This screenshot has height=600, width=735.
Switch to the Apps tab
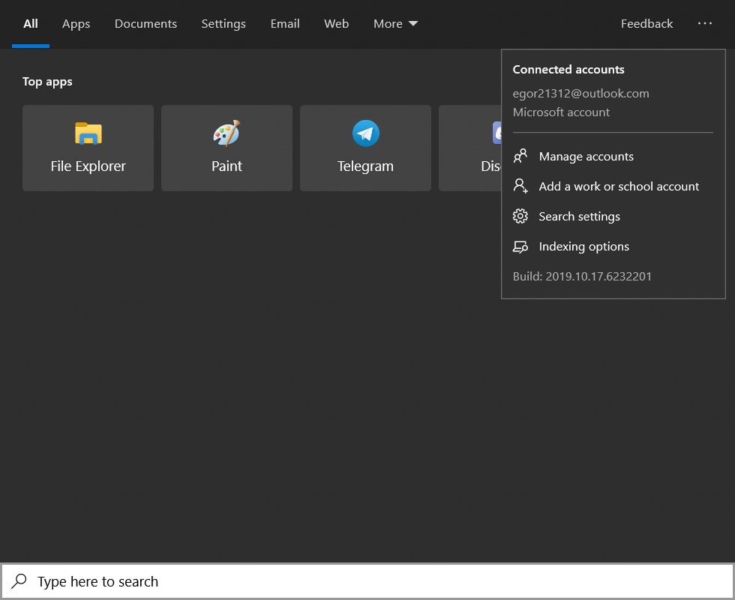76,24
